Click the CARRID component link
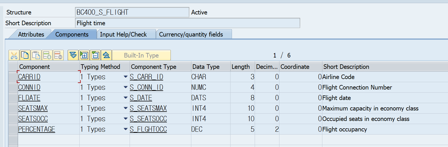Viewport: 448px width, 147px height. pos(29,77)
